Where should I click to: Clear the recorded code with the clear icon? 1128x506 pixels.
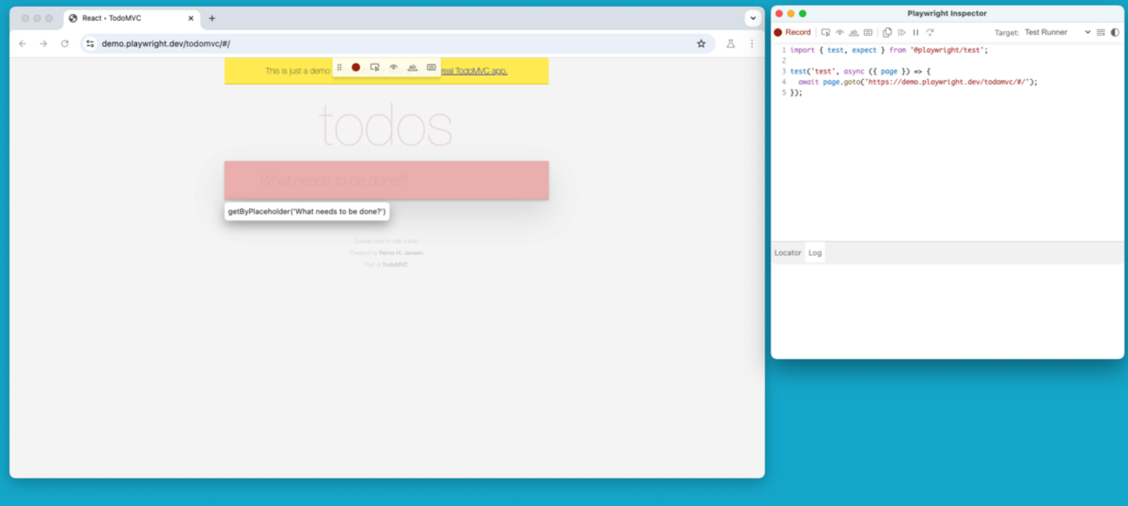(1101, 32)
